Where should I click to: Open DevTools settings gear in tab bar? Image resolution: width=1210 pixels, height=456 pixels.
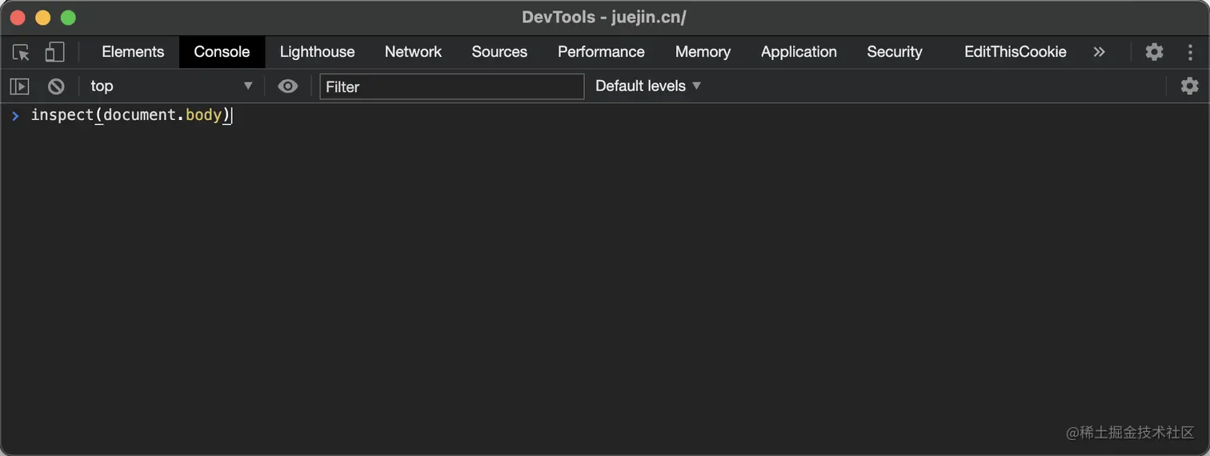coord(1154,52)
